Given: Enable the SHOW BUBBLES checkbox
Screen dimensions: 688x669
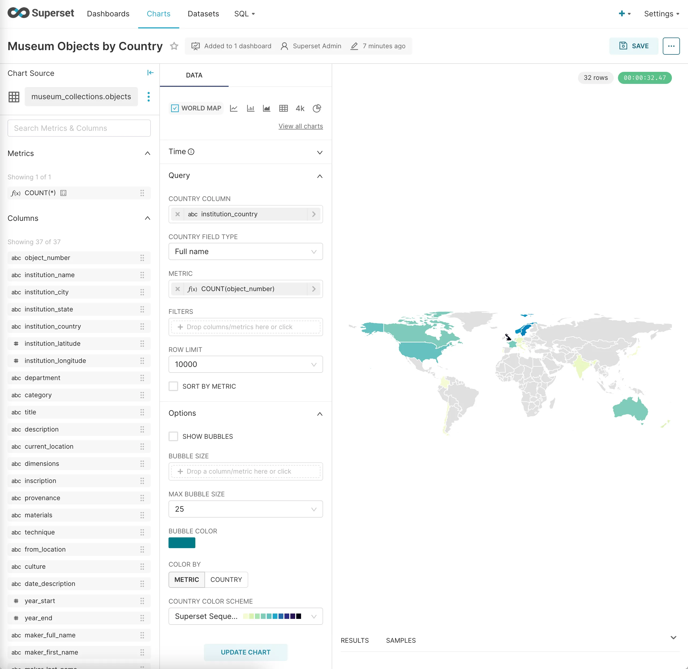Looking at the screenshot, I should click(x=173, y=436).
